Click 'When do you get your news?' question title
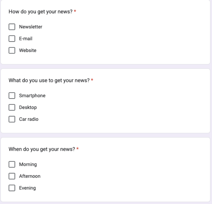Screen dimensions: 212x204 (x=42, y=149)
